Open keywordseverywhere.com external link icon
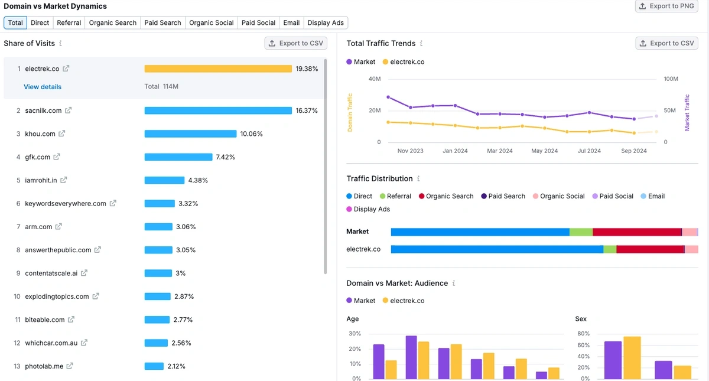The width and height of the screenshot is (709, 381). pos(113,203)
